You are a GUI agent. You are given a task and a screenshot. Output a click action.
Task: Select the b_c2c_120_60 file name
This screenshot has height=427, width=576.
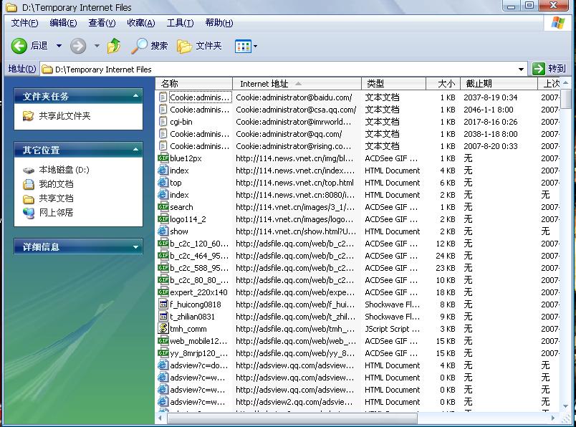[x=199, y=244]
